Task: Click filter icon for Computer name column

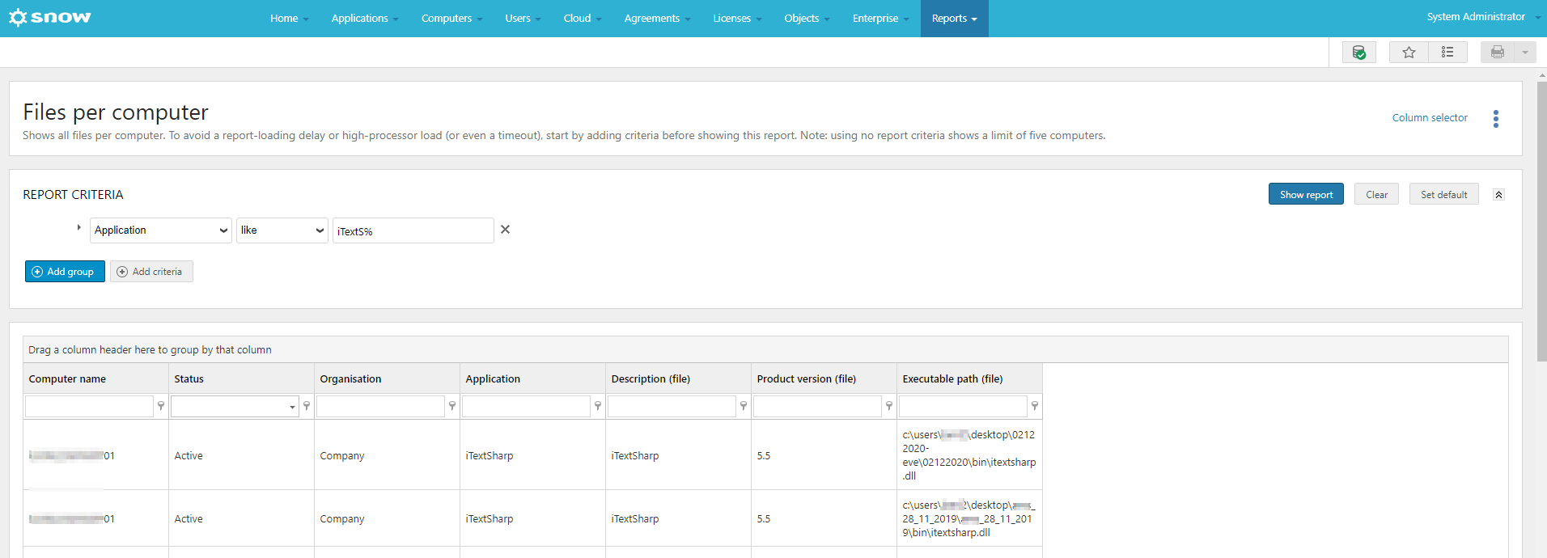Action: pos(161,406)
